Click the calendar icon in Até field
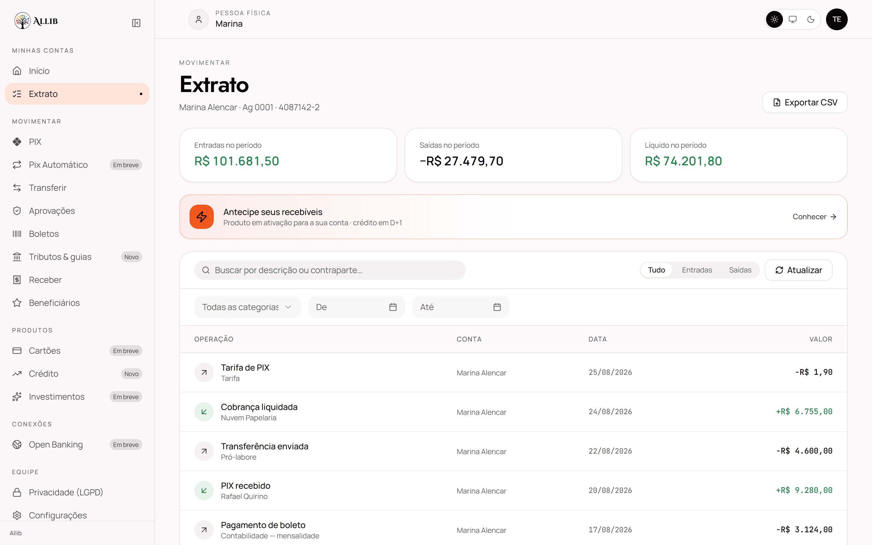The image size is (872, 545). 497,307
